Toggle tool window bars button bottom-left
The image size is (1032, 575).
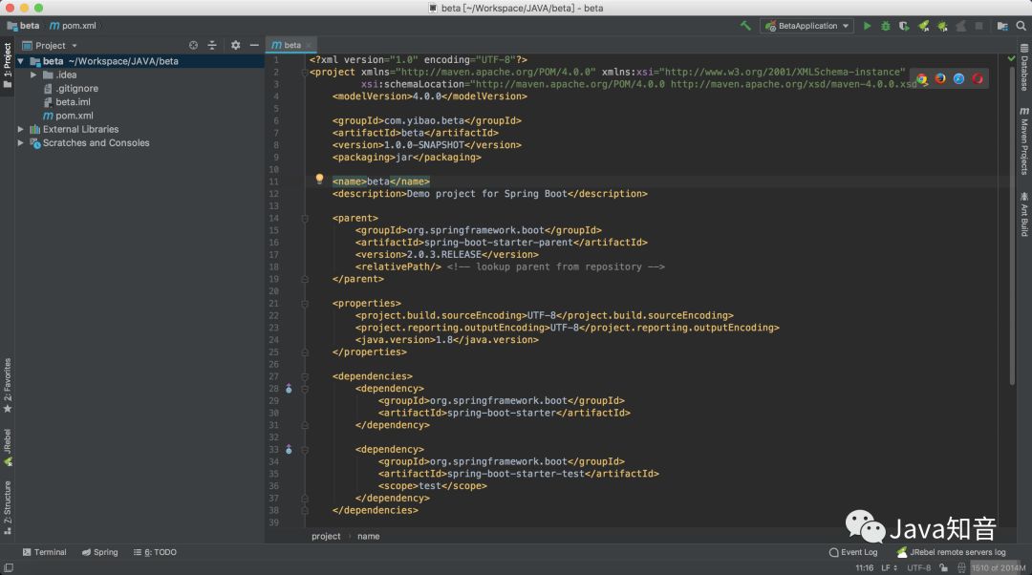pos(8,567)
